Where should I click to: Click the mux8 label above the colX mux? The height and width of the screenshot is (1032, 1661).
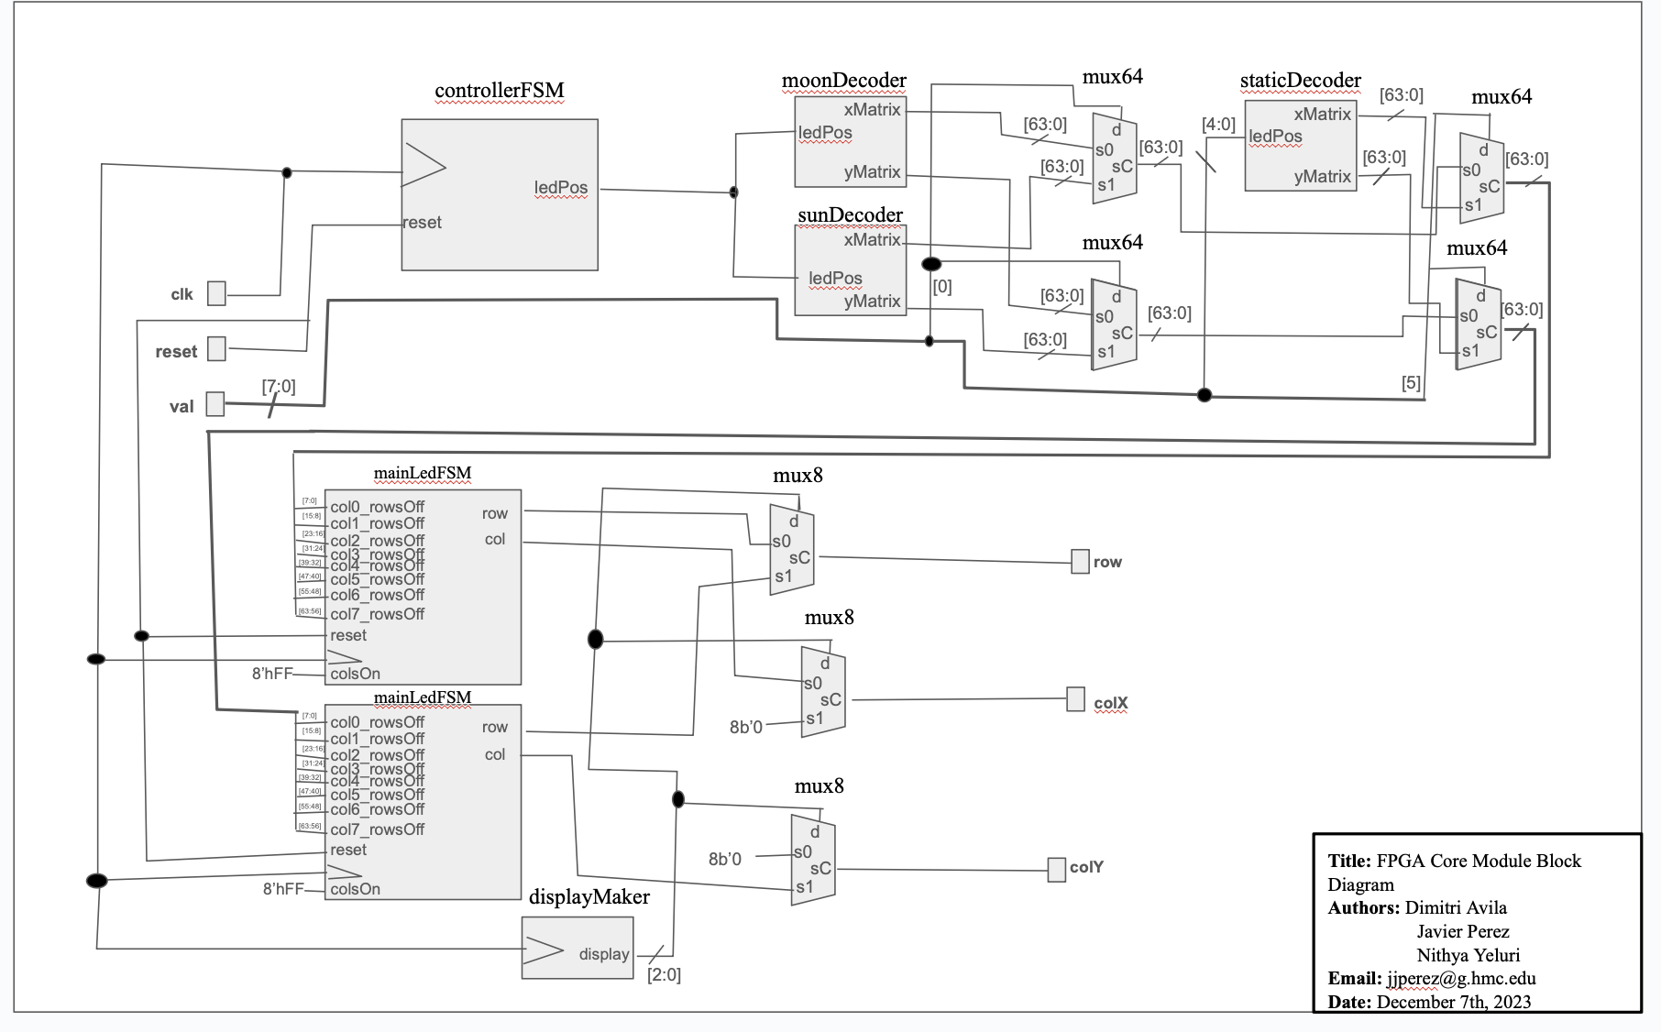tap(829, 618)
